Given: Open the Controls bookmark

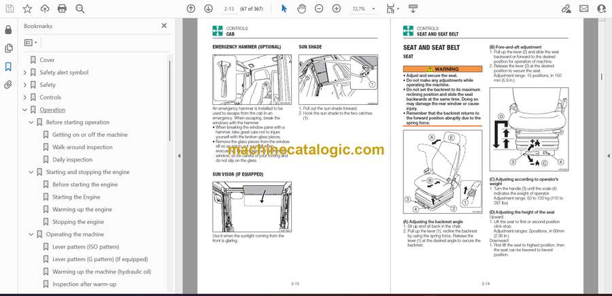Looking at the screenshot, I should tap(50, 97).
